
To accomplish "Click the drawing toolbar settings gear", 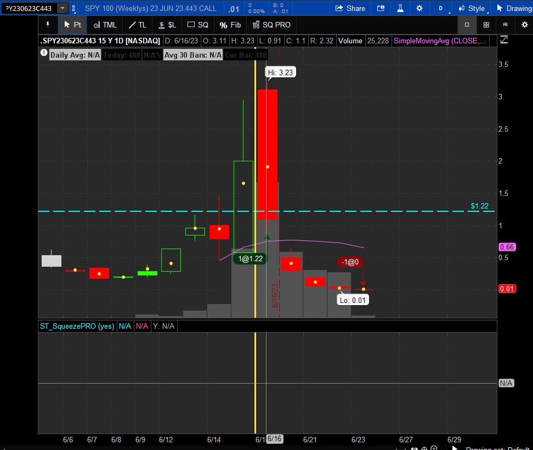I will (525, 25).
